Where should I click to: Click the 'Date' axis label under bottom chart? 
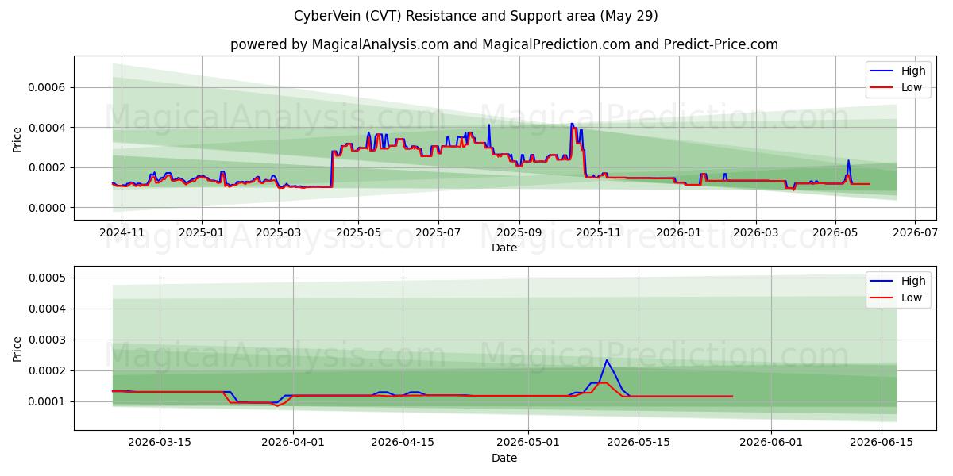pos(504,458)
